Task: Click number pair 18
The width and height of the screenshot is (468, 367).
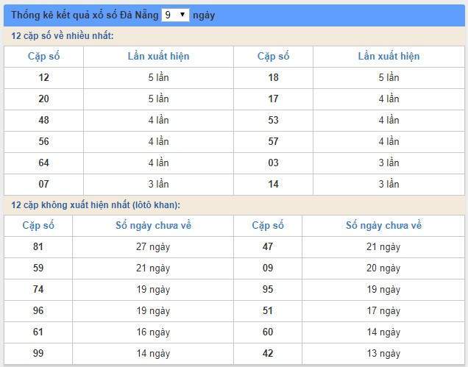Action: pos(273,77)
